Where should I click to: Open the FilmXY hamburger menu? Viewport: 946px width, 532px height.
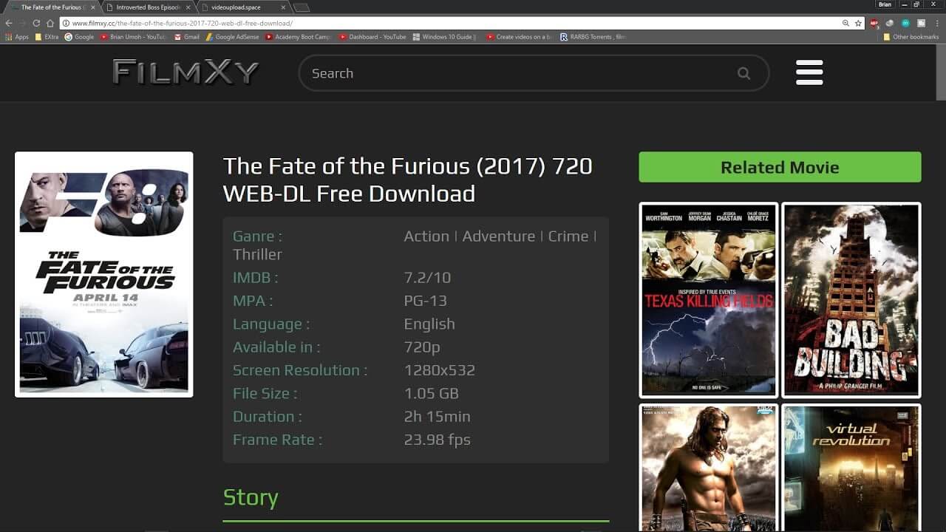point(809,72)
